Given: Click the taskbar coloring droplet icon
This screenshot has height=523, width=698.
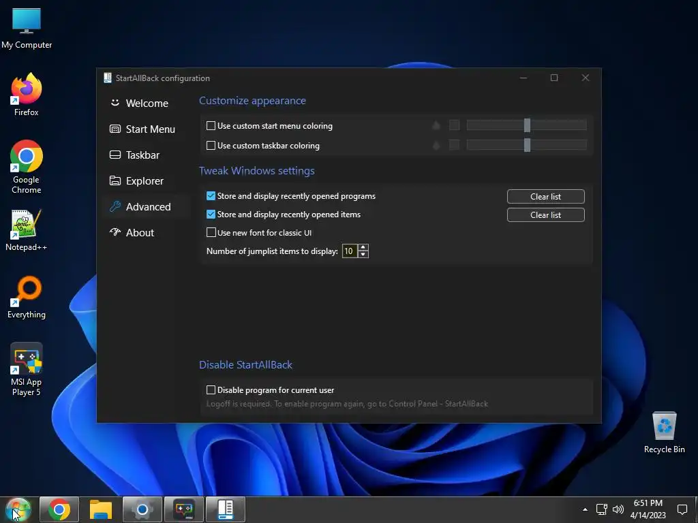Looking at the screenshot, I should point(436,145).
